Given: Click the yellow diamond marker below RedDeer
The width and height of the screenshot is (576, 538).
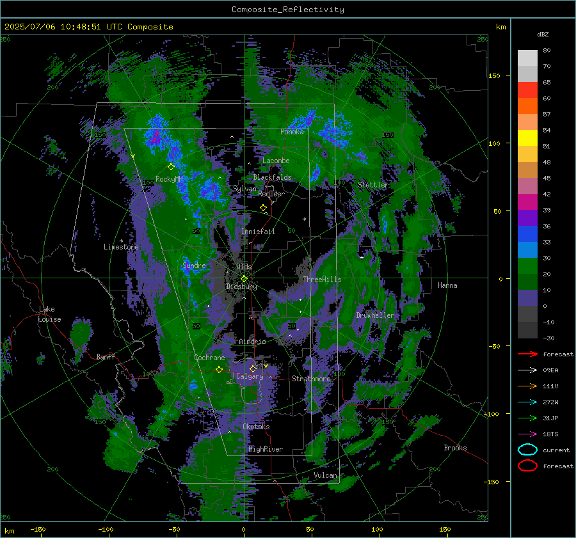Looking at the screenshot, I should click(263, 208).
